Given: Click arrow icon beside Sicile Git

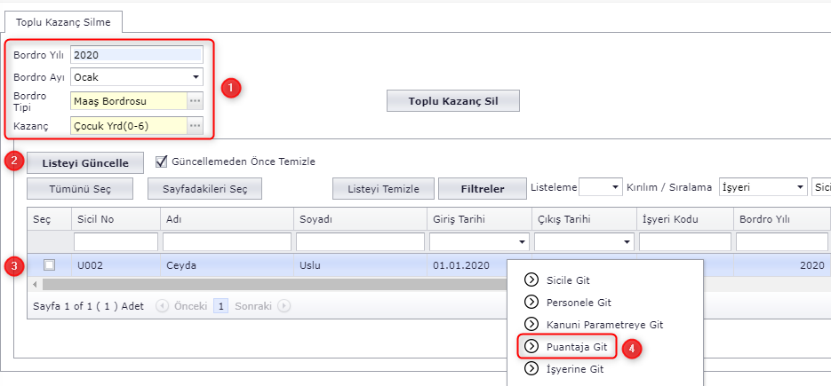Looking at the screenshot, I should 532,280.
